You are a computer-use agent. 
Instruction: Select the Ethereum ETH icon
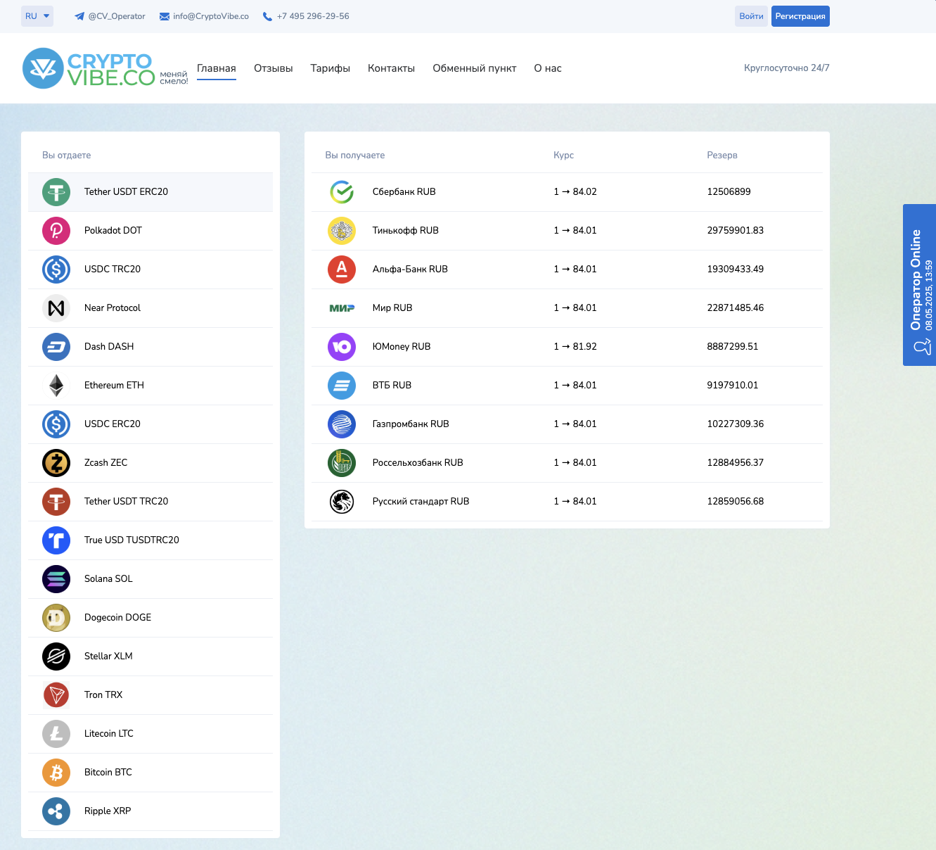pos(56,386)
